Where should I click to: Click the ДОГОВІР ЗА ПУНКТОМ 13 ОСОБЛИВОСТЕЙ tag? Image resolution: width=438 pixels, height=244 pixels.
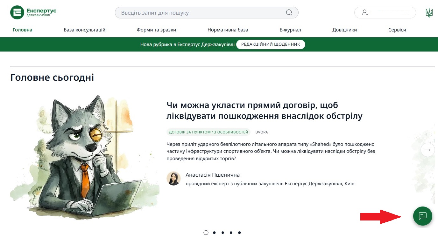coord(208,132)
